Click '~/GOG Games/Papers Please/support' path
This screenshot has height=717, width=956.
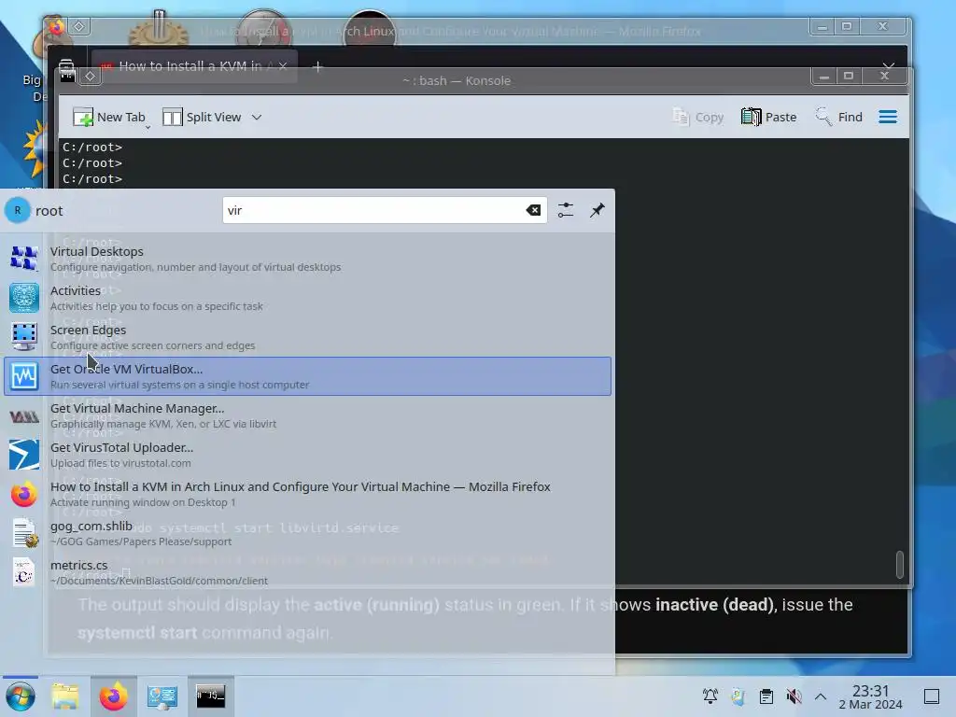(x=141, y=541)
